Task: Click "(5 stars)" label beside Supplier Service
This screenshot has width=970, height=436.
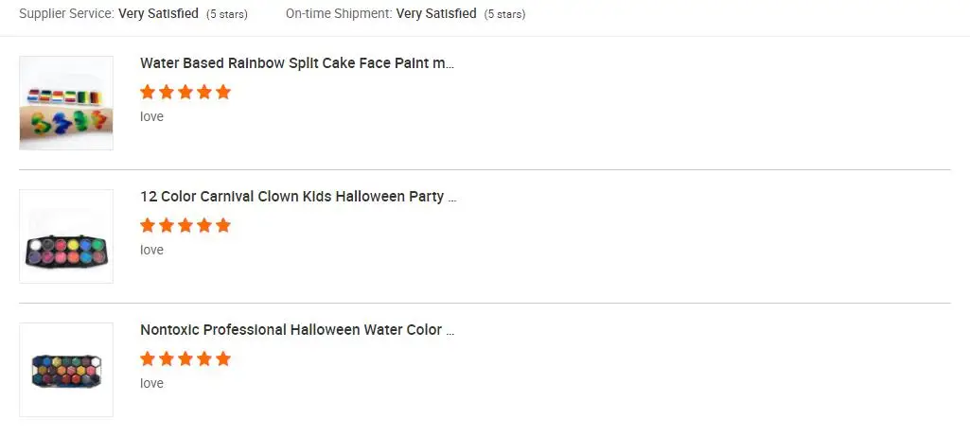Action: click(x=227, y=14)
